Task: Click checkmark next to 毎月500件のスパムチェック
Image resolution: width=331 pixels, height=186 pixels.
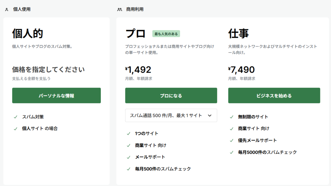Action: pyautogui.click(x=129, y=169)
